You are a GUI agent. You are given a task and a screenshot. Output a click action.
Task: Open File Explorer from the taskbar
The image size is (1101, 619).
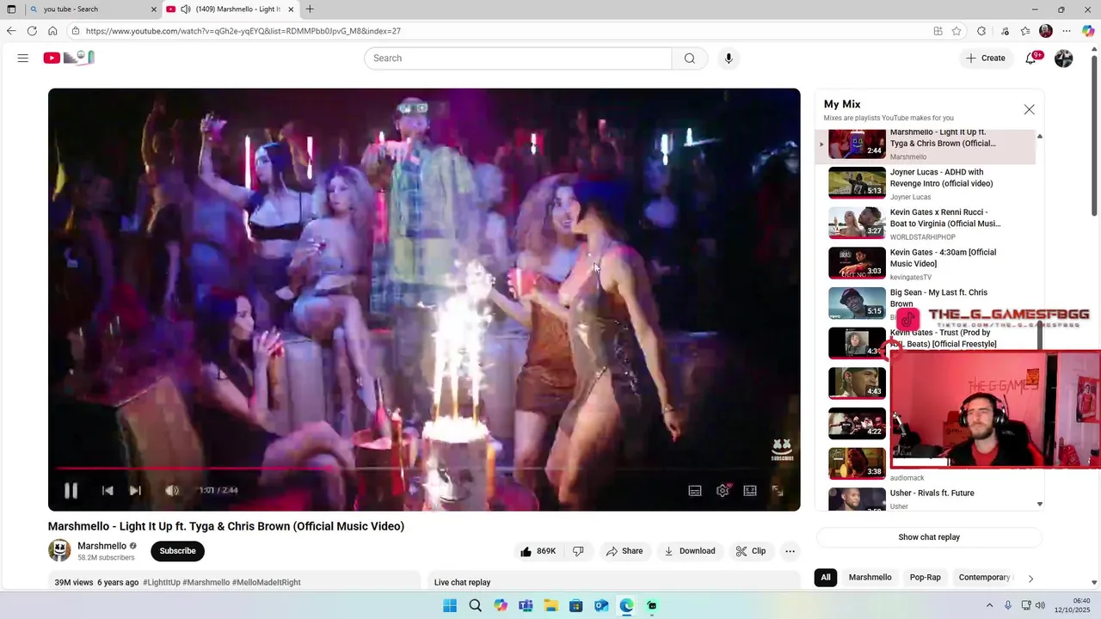pos(550,605)
